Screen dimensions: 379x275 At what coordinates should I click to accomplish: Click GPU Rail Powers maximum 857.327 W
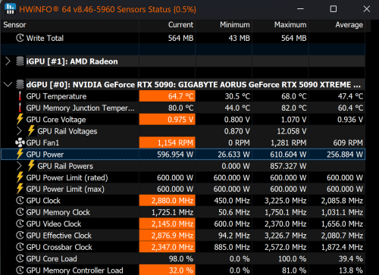click(288, 166)
